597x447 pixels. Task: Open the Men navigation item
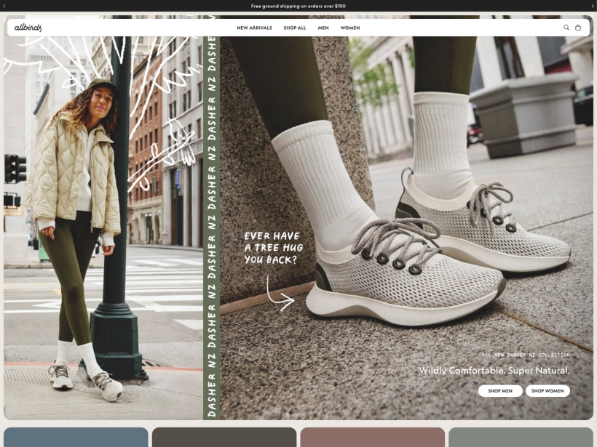[323, 28]
